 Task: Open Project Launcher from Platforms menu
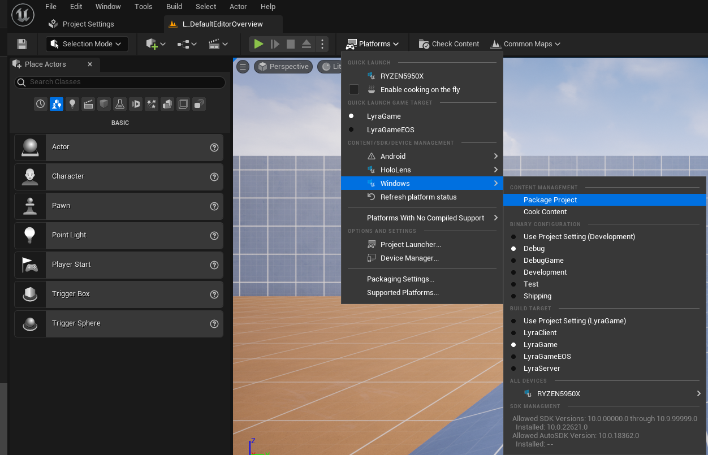click(x=422, y=244)
